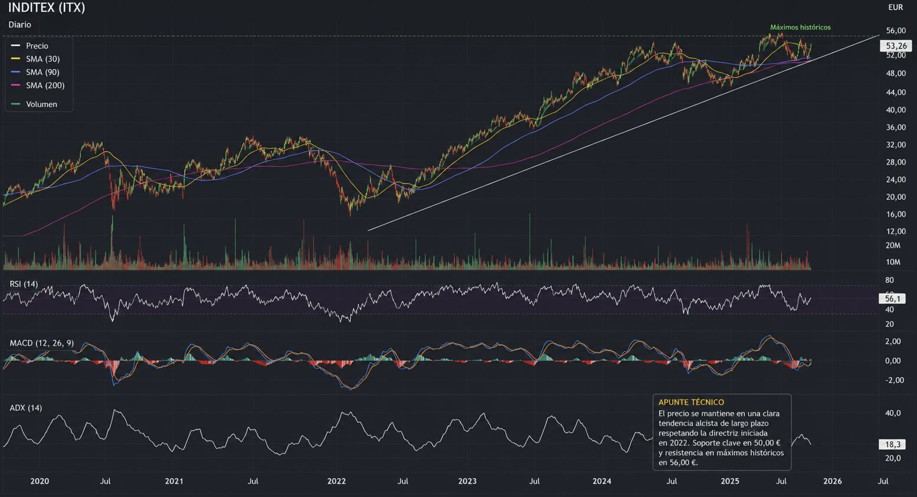The height and width of the screenshot is (497, 917).
Task: Click the 32,00 price axis label
Action: point(896,145)
